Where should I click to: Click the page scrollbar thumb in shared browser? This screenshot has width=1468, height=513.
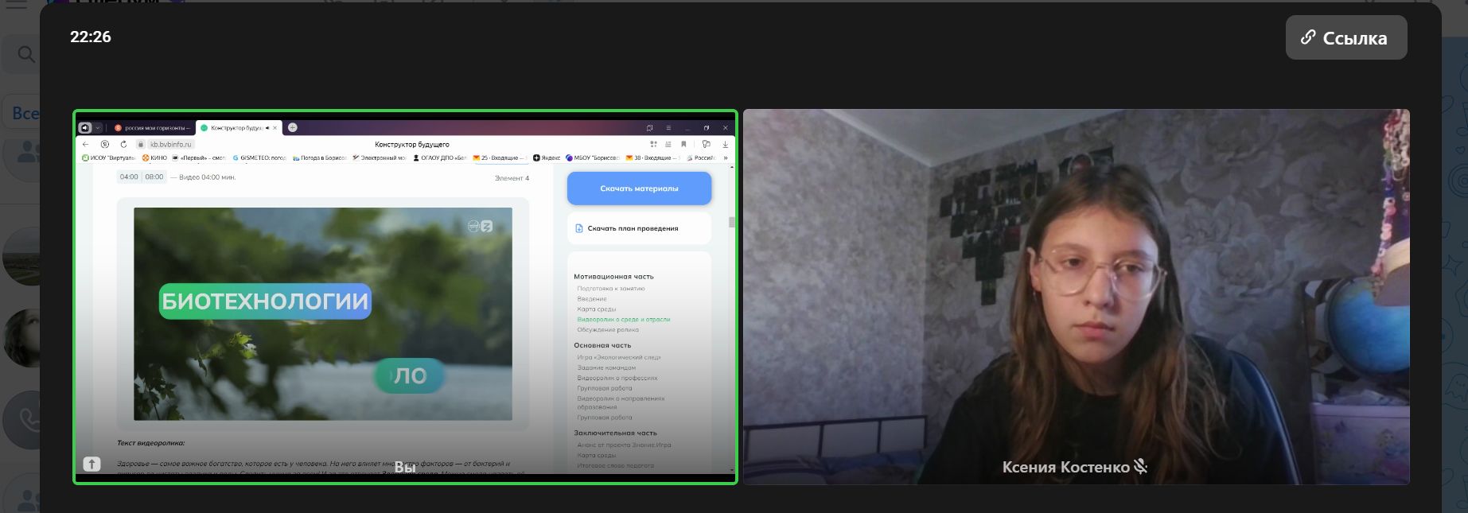pos(731,222)
